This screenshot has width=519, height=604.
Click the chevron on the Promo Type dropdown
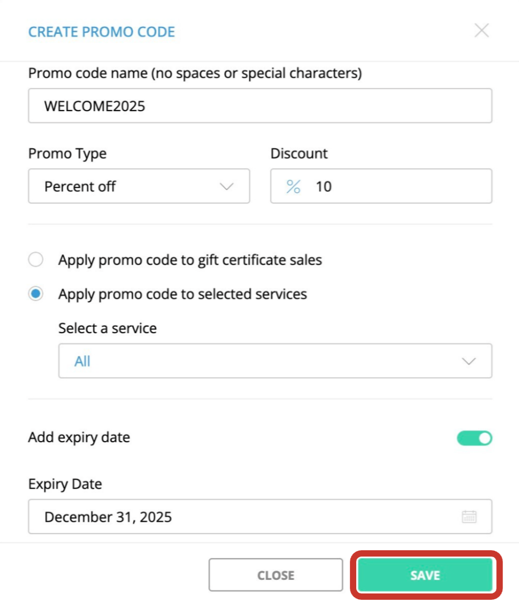(228, 186)
